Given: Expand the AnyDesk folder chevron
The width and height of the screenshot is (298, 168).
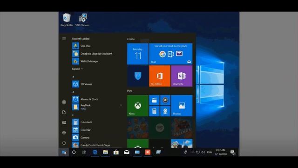Looking at the screenshot, I should (121, 105).
